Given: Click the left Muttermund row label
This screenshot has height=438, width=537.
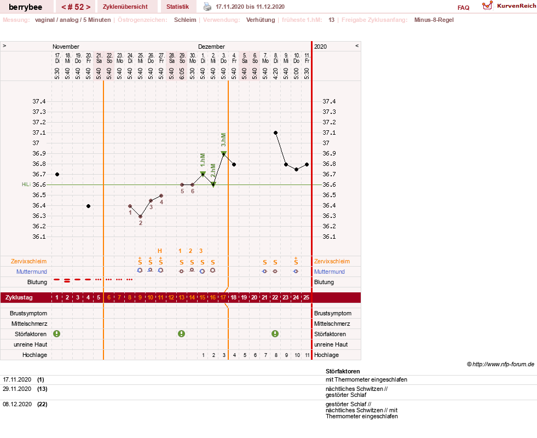Looking at the screenshot, I should click(32, 272).
